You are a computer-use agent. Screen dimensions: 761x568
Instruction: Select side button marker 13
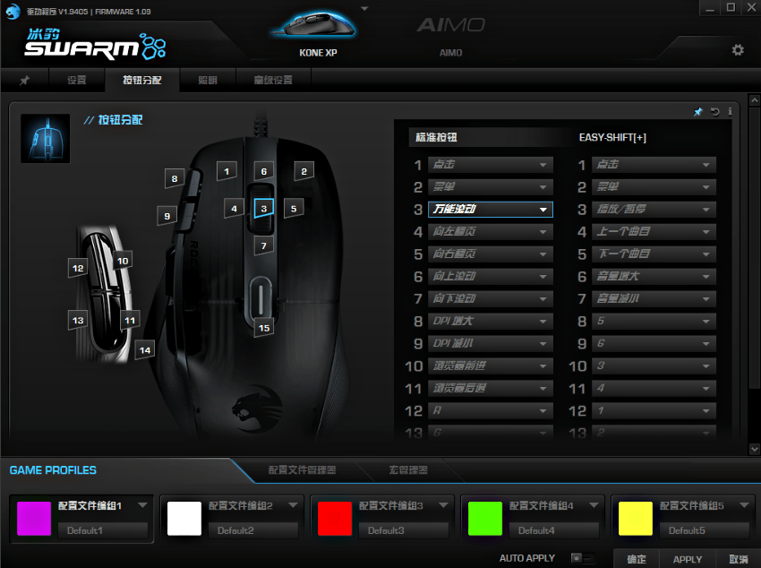click(x=78, y=320)
